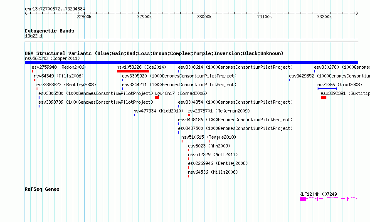Open nsv512329 (Arlt2011) variant
Viewport: 370px width, 222px height.
pyautogui.click(x=213, y=155)
